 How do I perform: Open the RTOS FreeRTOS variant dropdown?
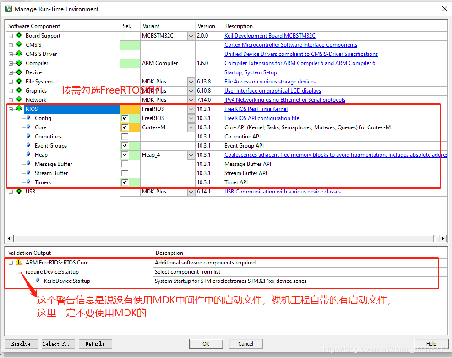point(191,109)
